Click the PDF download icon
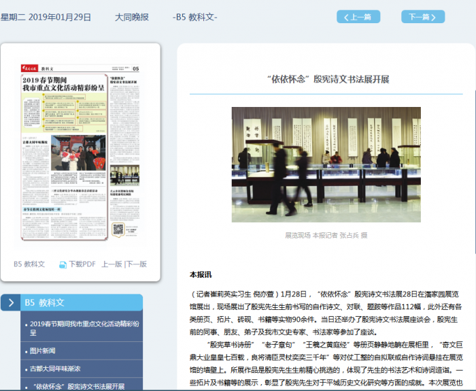The image size is (476, 391). tap(63, 264)
